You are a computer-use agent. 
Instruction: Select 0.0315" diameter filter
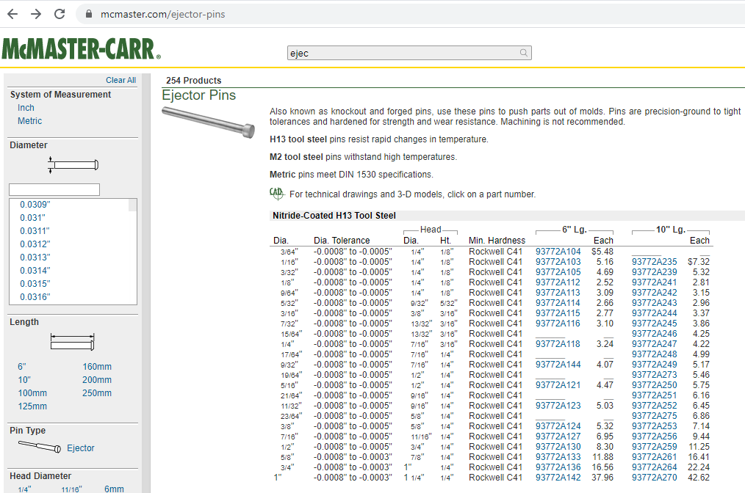coord(35,284)
